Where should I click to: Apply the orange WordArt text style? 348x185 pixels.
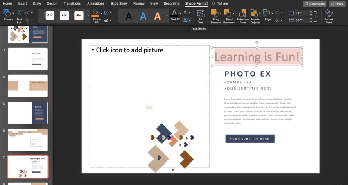pyautogui.click(x=157, y=16)
